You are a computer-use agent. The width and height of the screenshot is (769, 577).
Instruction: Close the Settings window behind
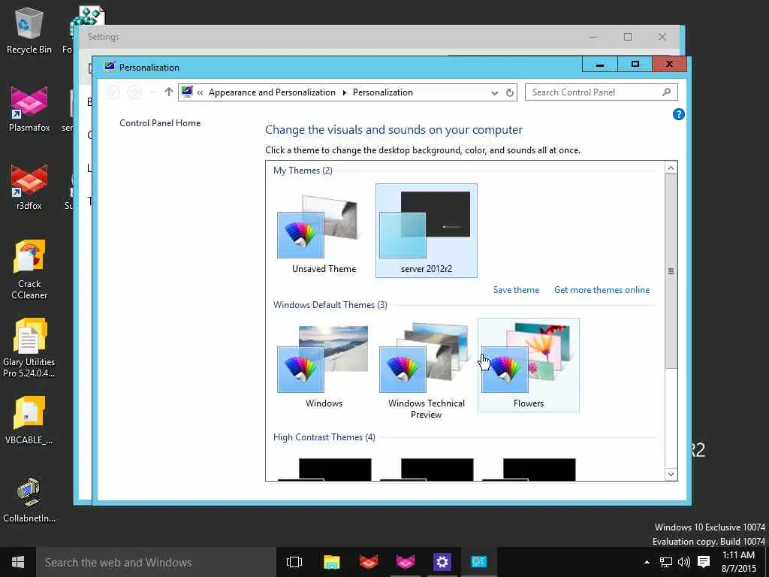click(x=662, y=37)
